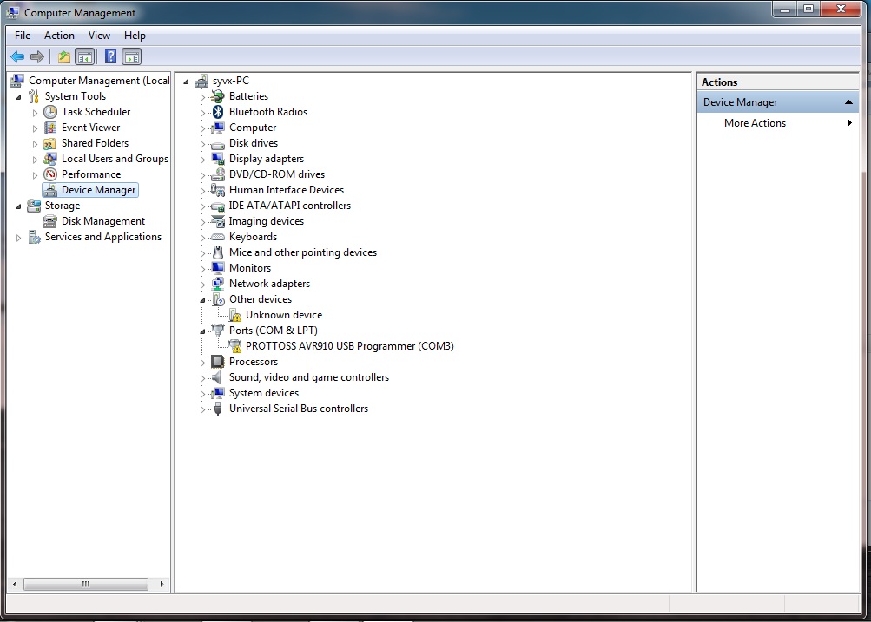The height and width of the screenshot is (622, 871).
Task: Click the blue Help question mark icon
Action: click(x=110, y=56)
